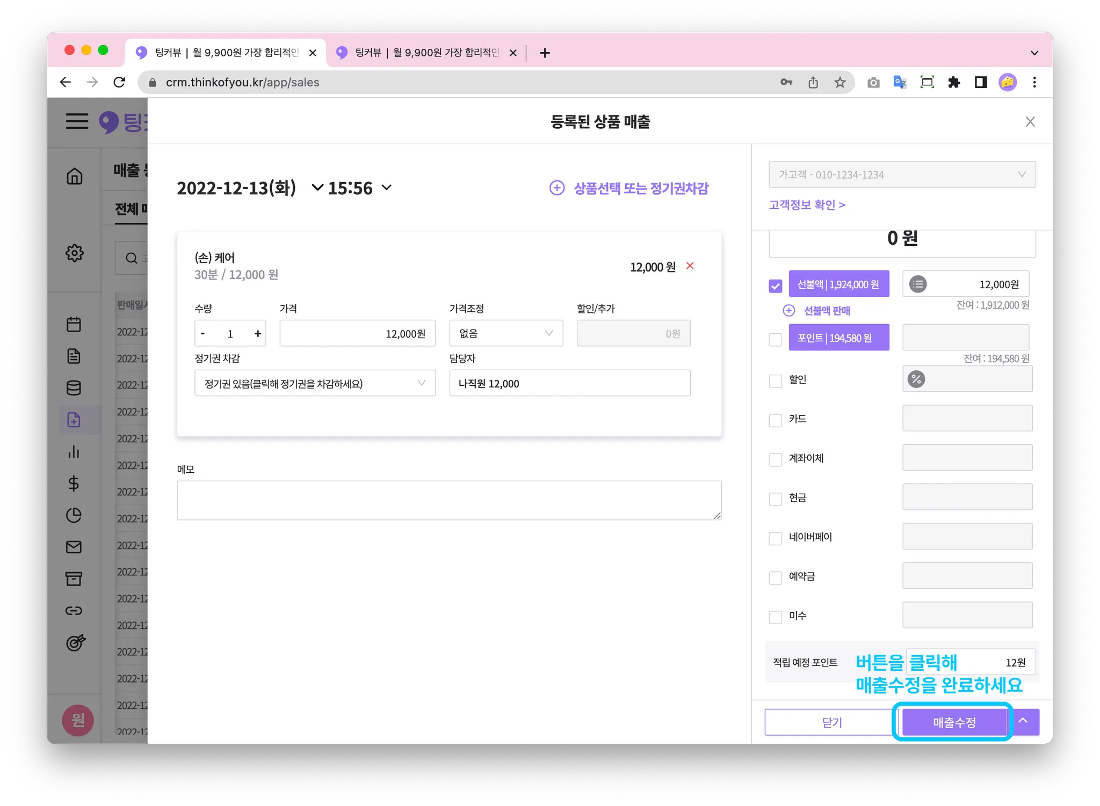Uncheck the 선불액 checkbox
Screen dimensions: 1100x806
[775, 285]
